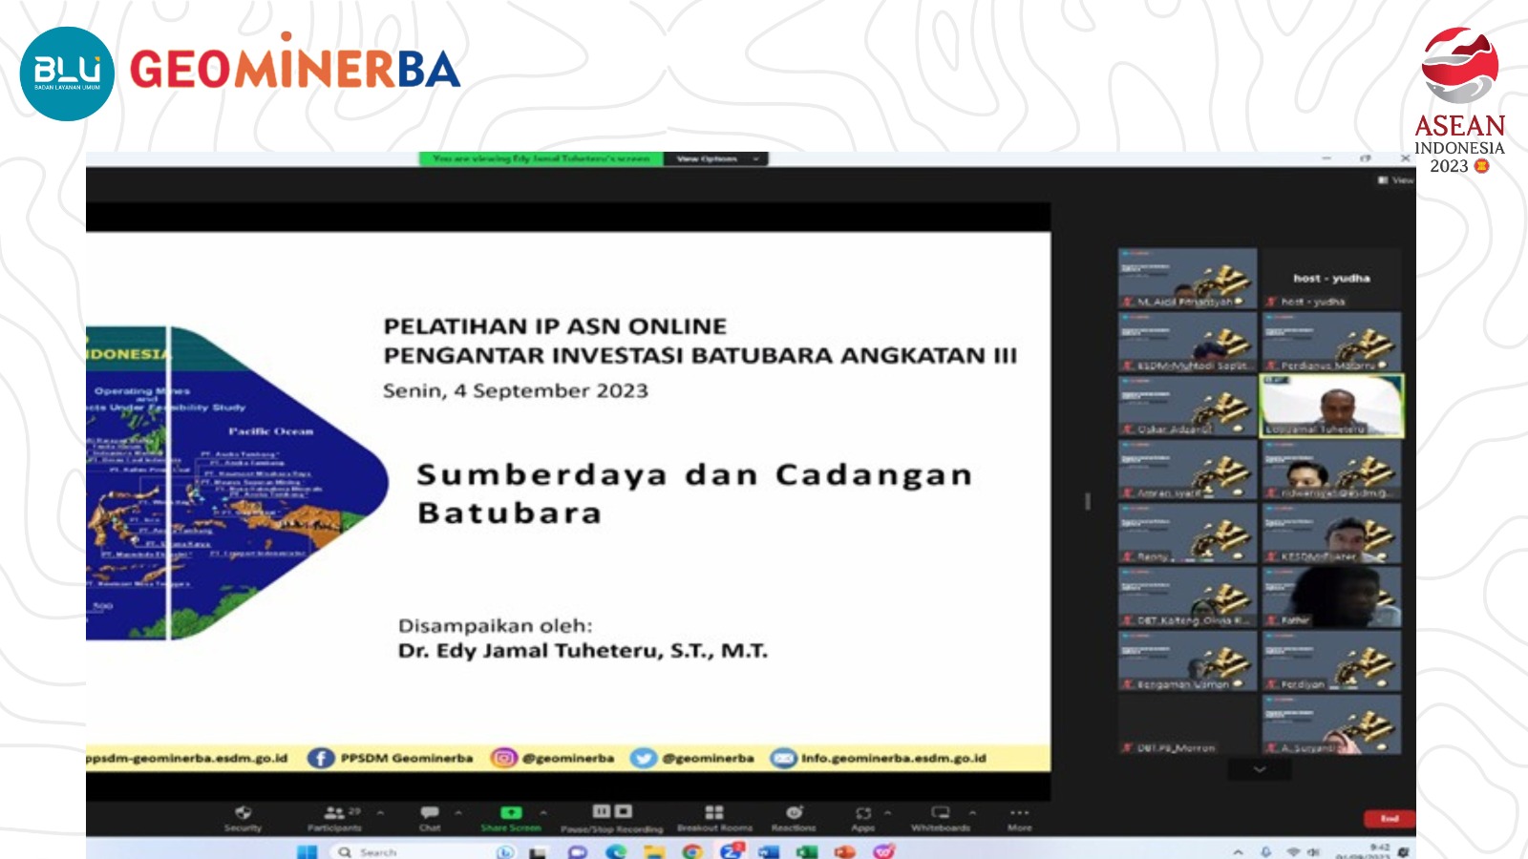Send a Reaction with the Reactions icon
The width and height of the screenshot is (1528, 859).
coord(793,811)
